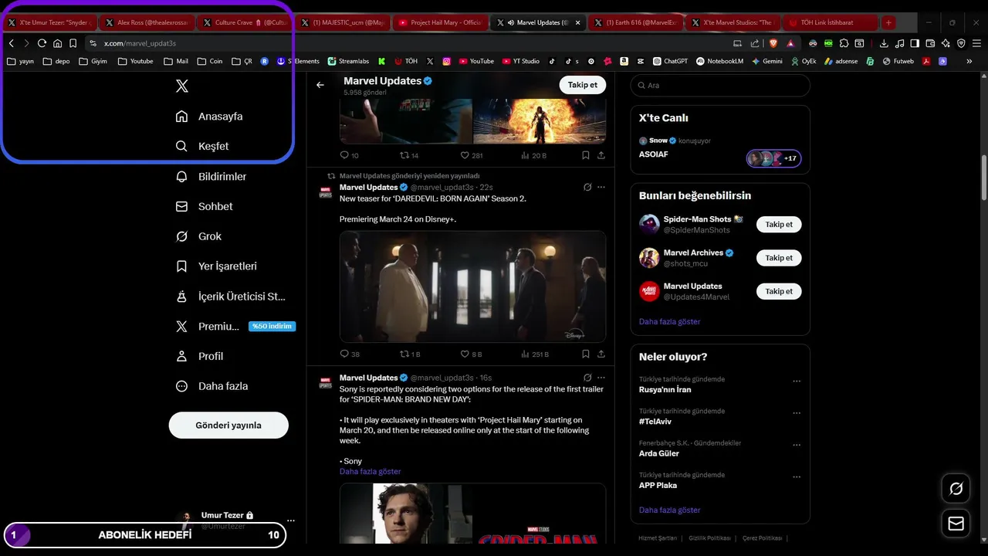Switch to the Project Hail Mary tab
This screenshot has height=556, width=988.
[x=439, y=22]
